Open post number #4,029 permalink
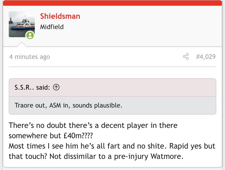The height and width of the screenshot is (170, 225). [206, 57]
